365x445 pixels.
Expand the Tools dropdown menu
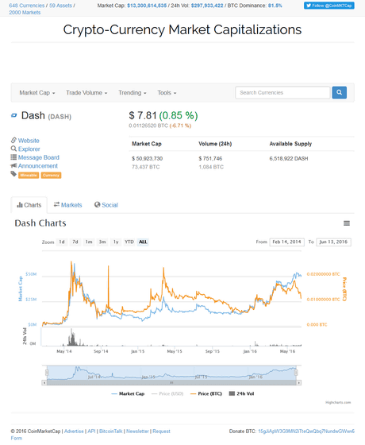click(x=167, y=93)
